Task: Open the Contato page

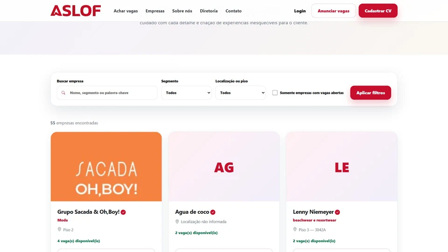Action: [233, 11]
